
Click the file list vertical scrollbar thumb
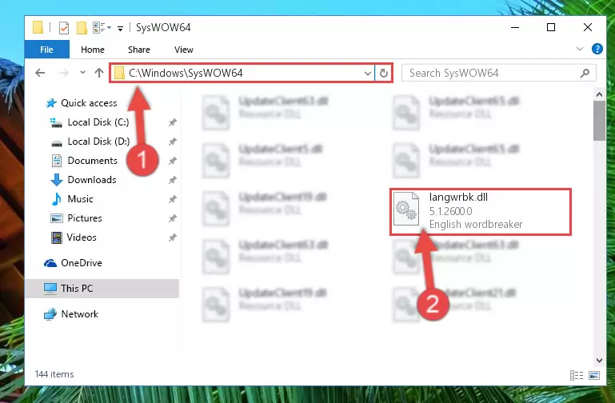[599, 121]
